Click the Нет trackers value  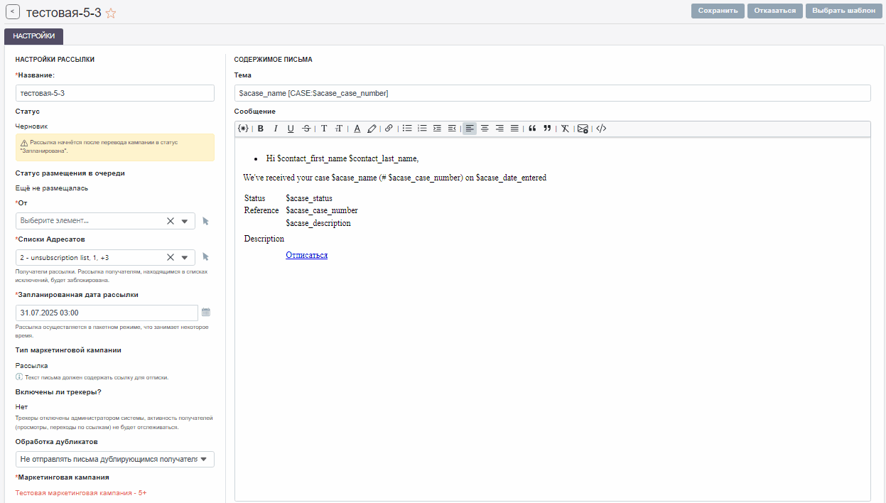(21, 407)
